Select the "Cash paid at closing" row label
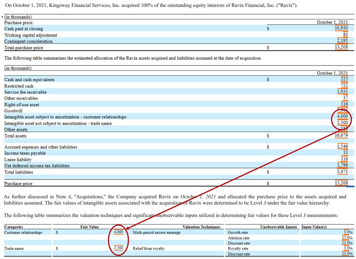The width and height of the screenshot is (356, 259). click(24, 29)
